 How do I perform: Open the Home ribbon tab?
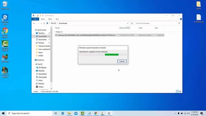pos(42,19)
